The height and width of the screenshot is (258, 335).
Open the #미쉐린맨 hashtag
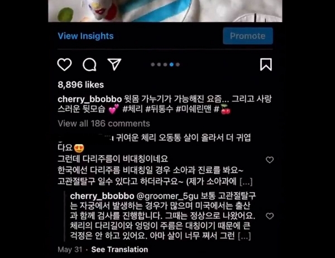(x=194, y=109)
